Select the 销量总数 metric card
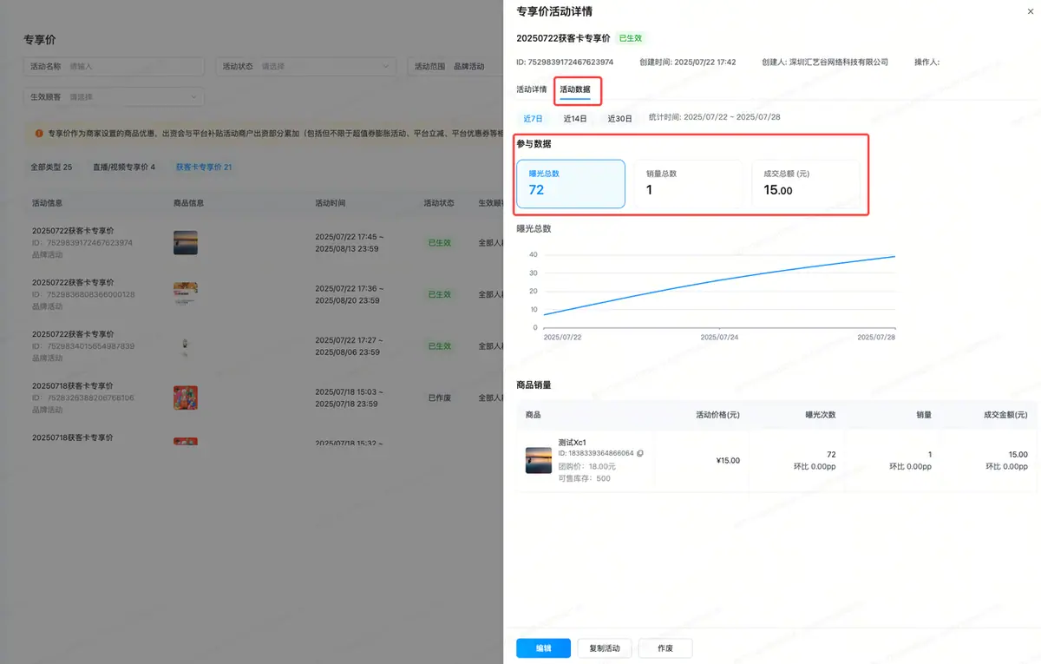The height and width of the screenshot is (664, 1041). pos(689,184)
